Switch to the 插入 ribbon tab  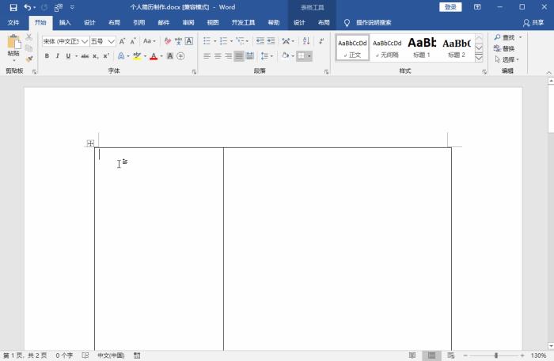65,23
